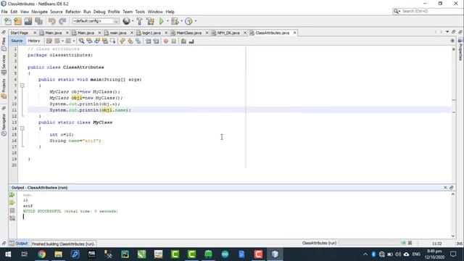Open the Debug menu
464x261 pixels.
(x=99, y=12)
